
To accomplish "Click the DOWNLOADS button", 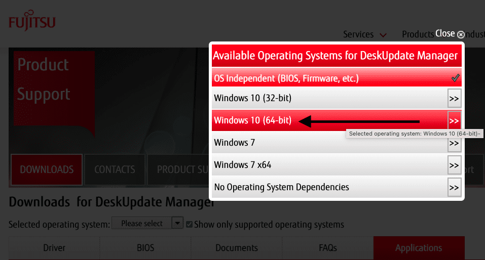I will point(47,169).
